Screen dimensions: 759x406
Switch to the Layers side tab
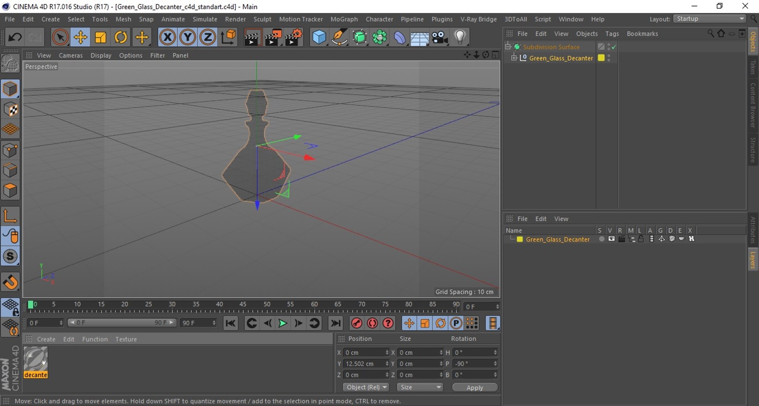coord(753,260)
